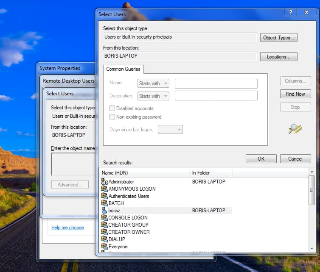320x272 pixels.
Task: Click into the Name query text field
Action: click(x=216, y=83)
